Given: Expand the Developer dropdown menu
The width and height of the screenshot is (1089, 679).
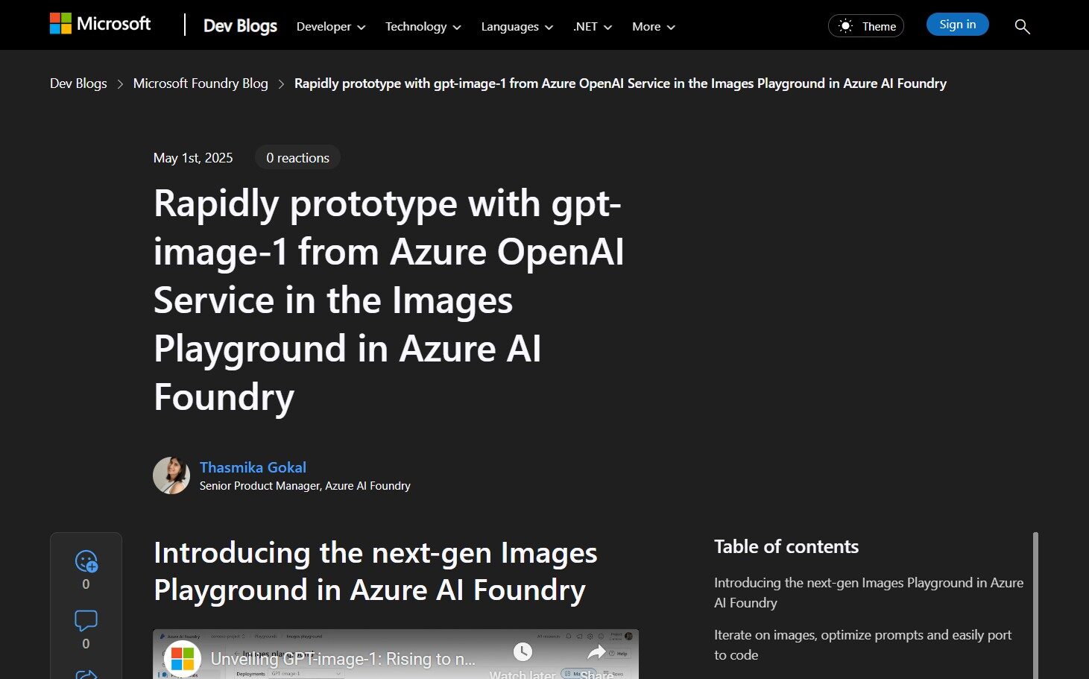Looking at the screenshot, I should (x=330, y=27).
